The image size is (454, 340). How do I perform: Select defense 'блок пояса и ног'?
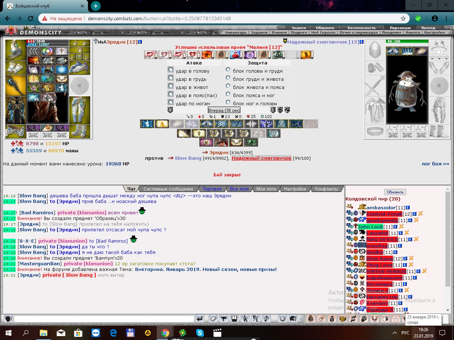click(228, 94)
